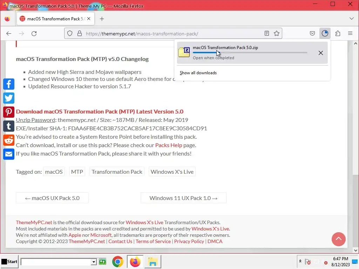Click the taskbar address input field
This screenshot has width=359, height=269.
(x=56, y=262)
